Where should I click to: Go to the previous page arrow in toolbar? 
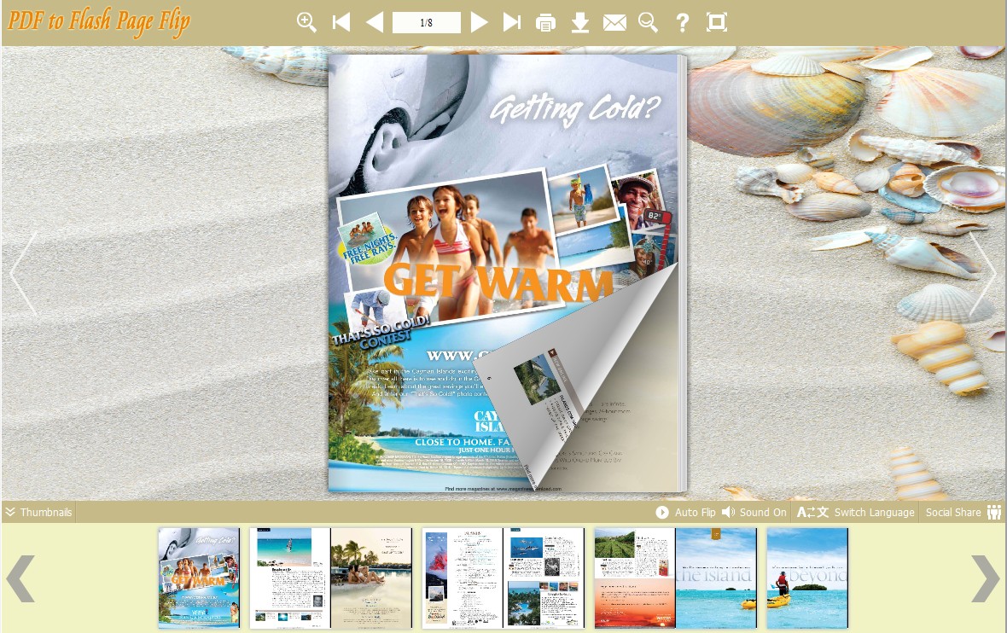[x=375, y=22]
